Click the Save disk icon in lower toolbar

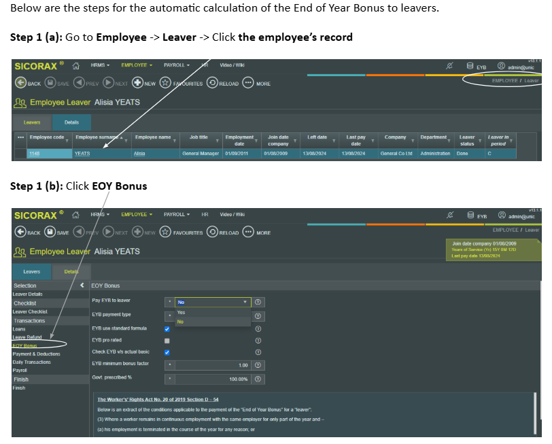(50, 232)
